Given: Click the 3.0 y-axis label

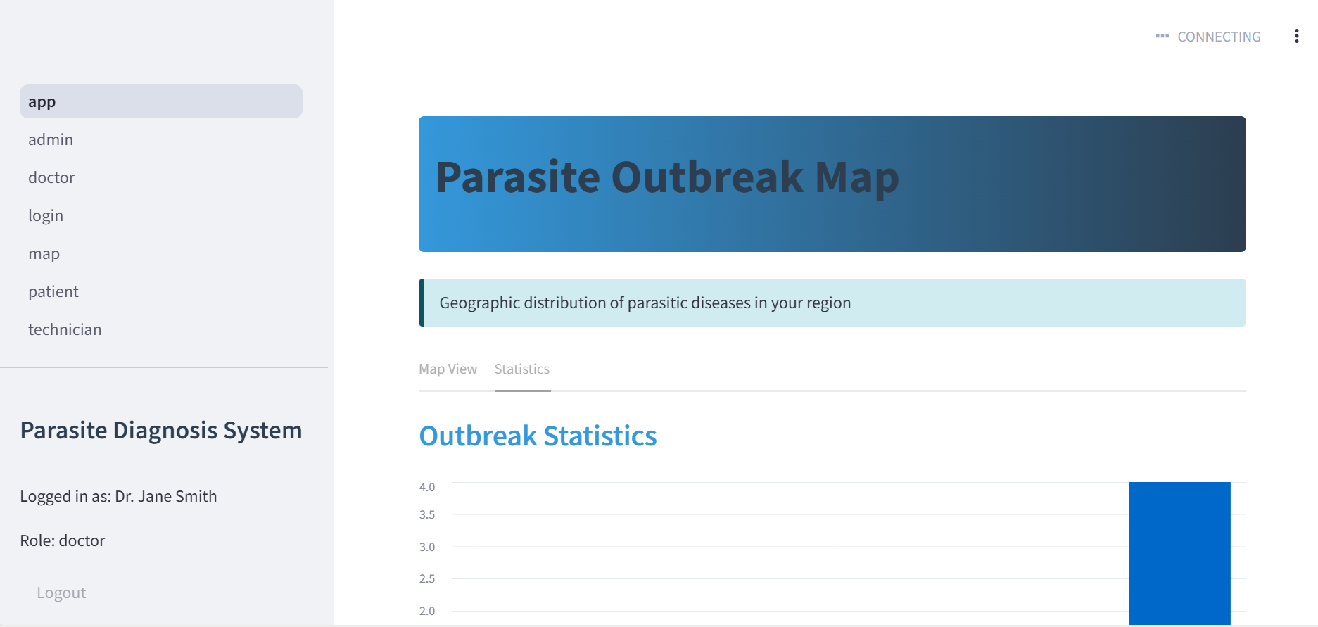Looking at the screenshot, I should tap(427, 547).
